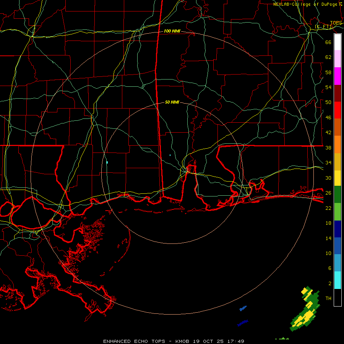Click the bright red 50 kft swatch
This screenshot has width=344, height=344.
338,110
